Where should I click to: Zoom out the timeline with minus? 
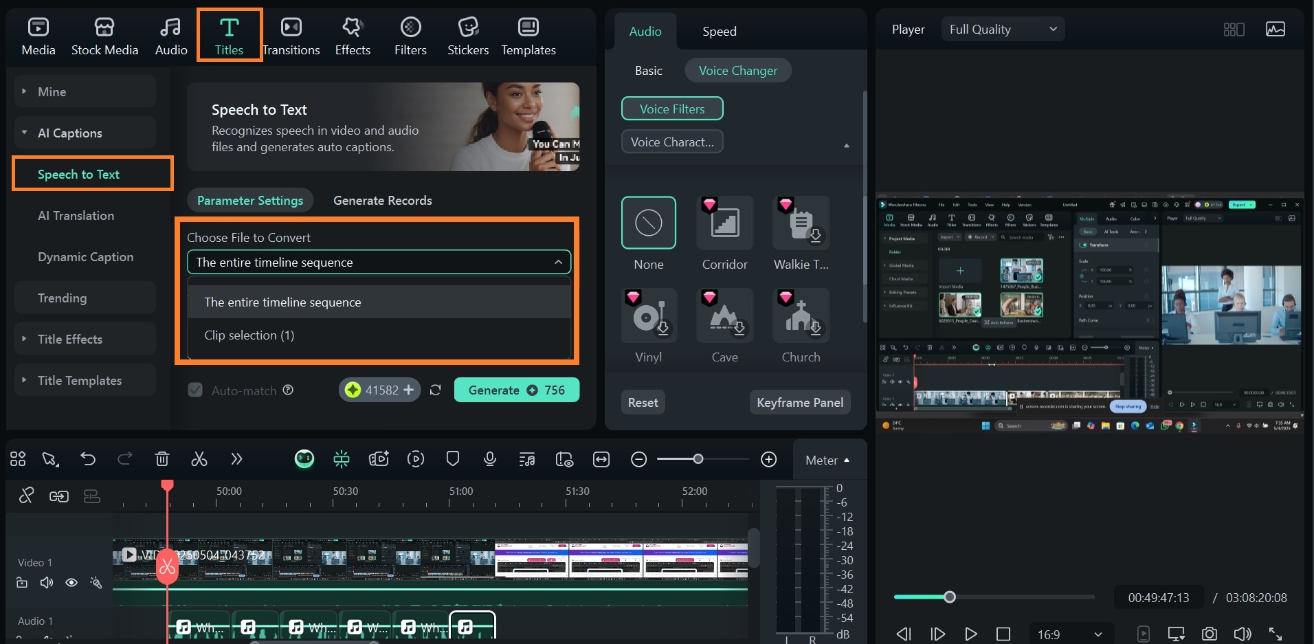[638, 459]
